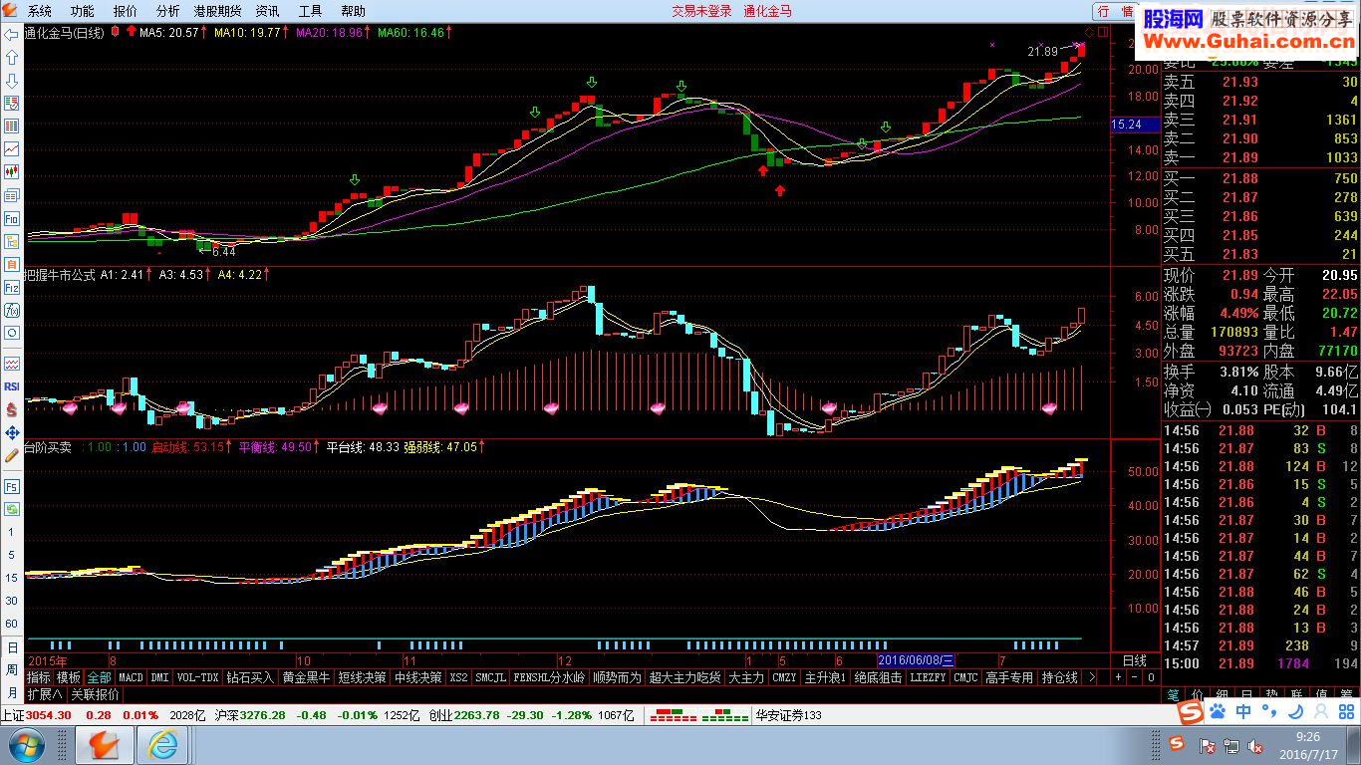Click the back arrow icon in left sidebar
1361x765 pixels.
click(x=12, y=35)
